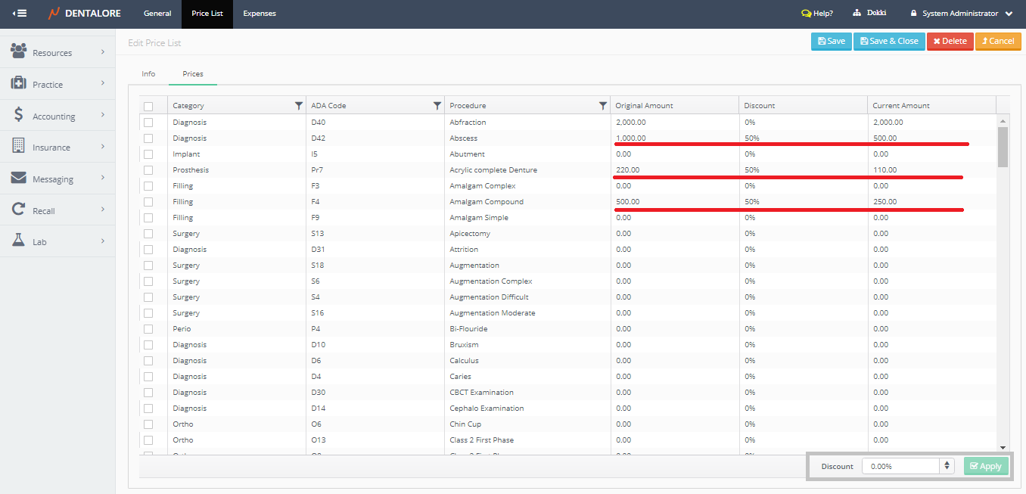Click the Save & Close button

click(x=889, y=42)
